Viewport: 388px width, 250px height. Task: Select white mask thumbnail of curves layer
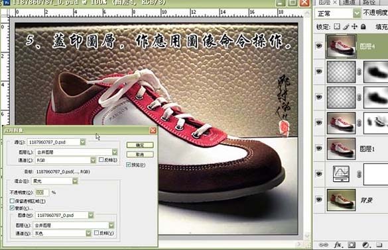[x=375, y=174]
